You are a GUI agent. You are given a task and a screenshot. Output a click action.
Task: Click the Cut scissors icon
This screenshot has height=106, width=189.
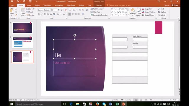16,9
